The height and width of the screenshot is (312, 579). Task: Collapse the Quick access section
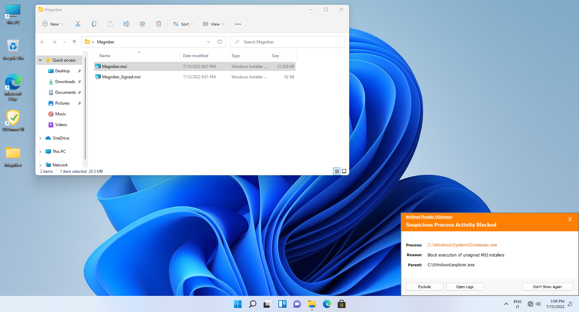(x=40, y=60)
